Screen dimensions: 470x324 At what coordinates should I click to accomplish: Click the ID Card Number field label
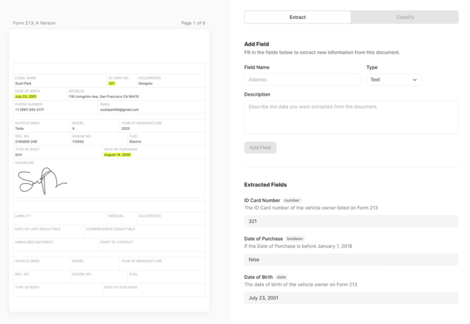[x=262, y=200]
